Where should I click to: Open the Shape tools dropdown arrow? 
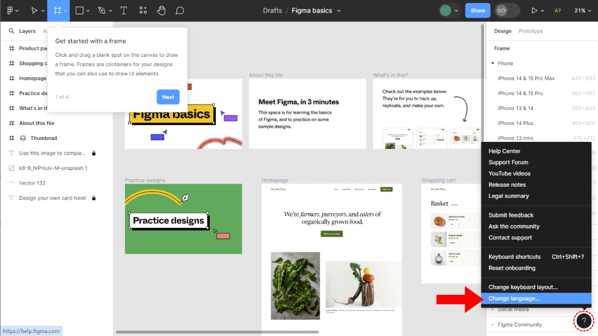(x=88, y=11)
